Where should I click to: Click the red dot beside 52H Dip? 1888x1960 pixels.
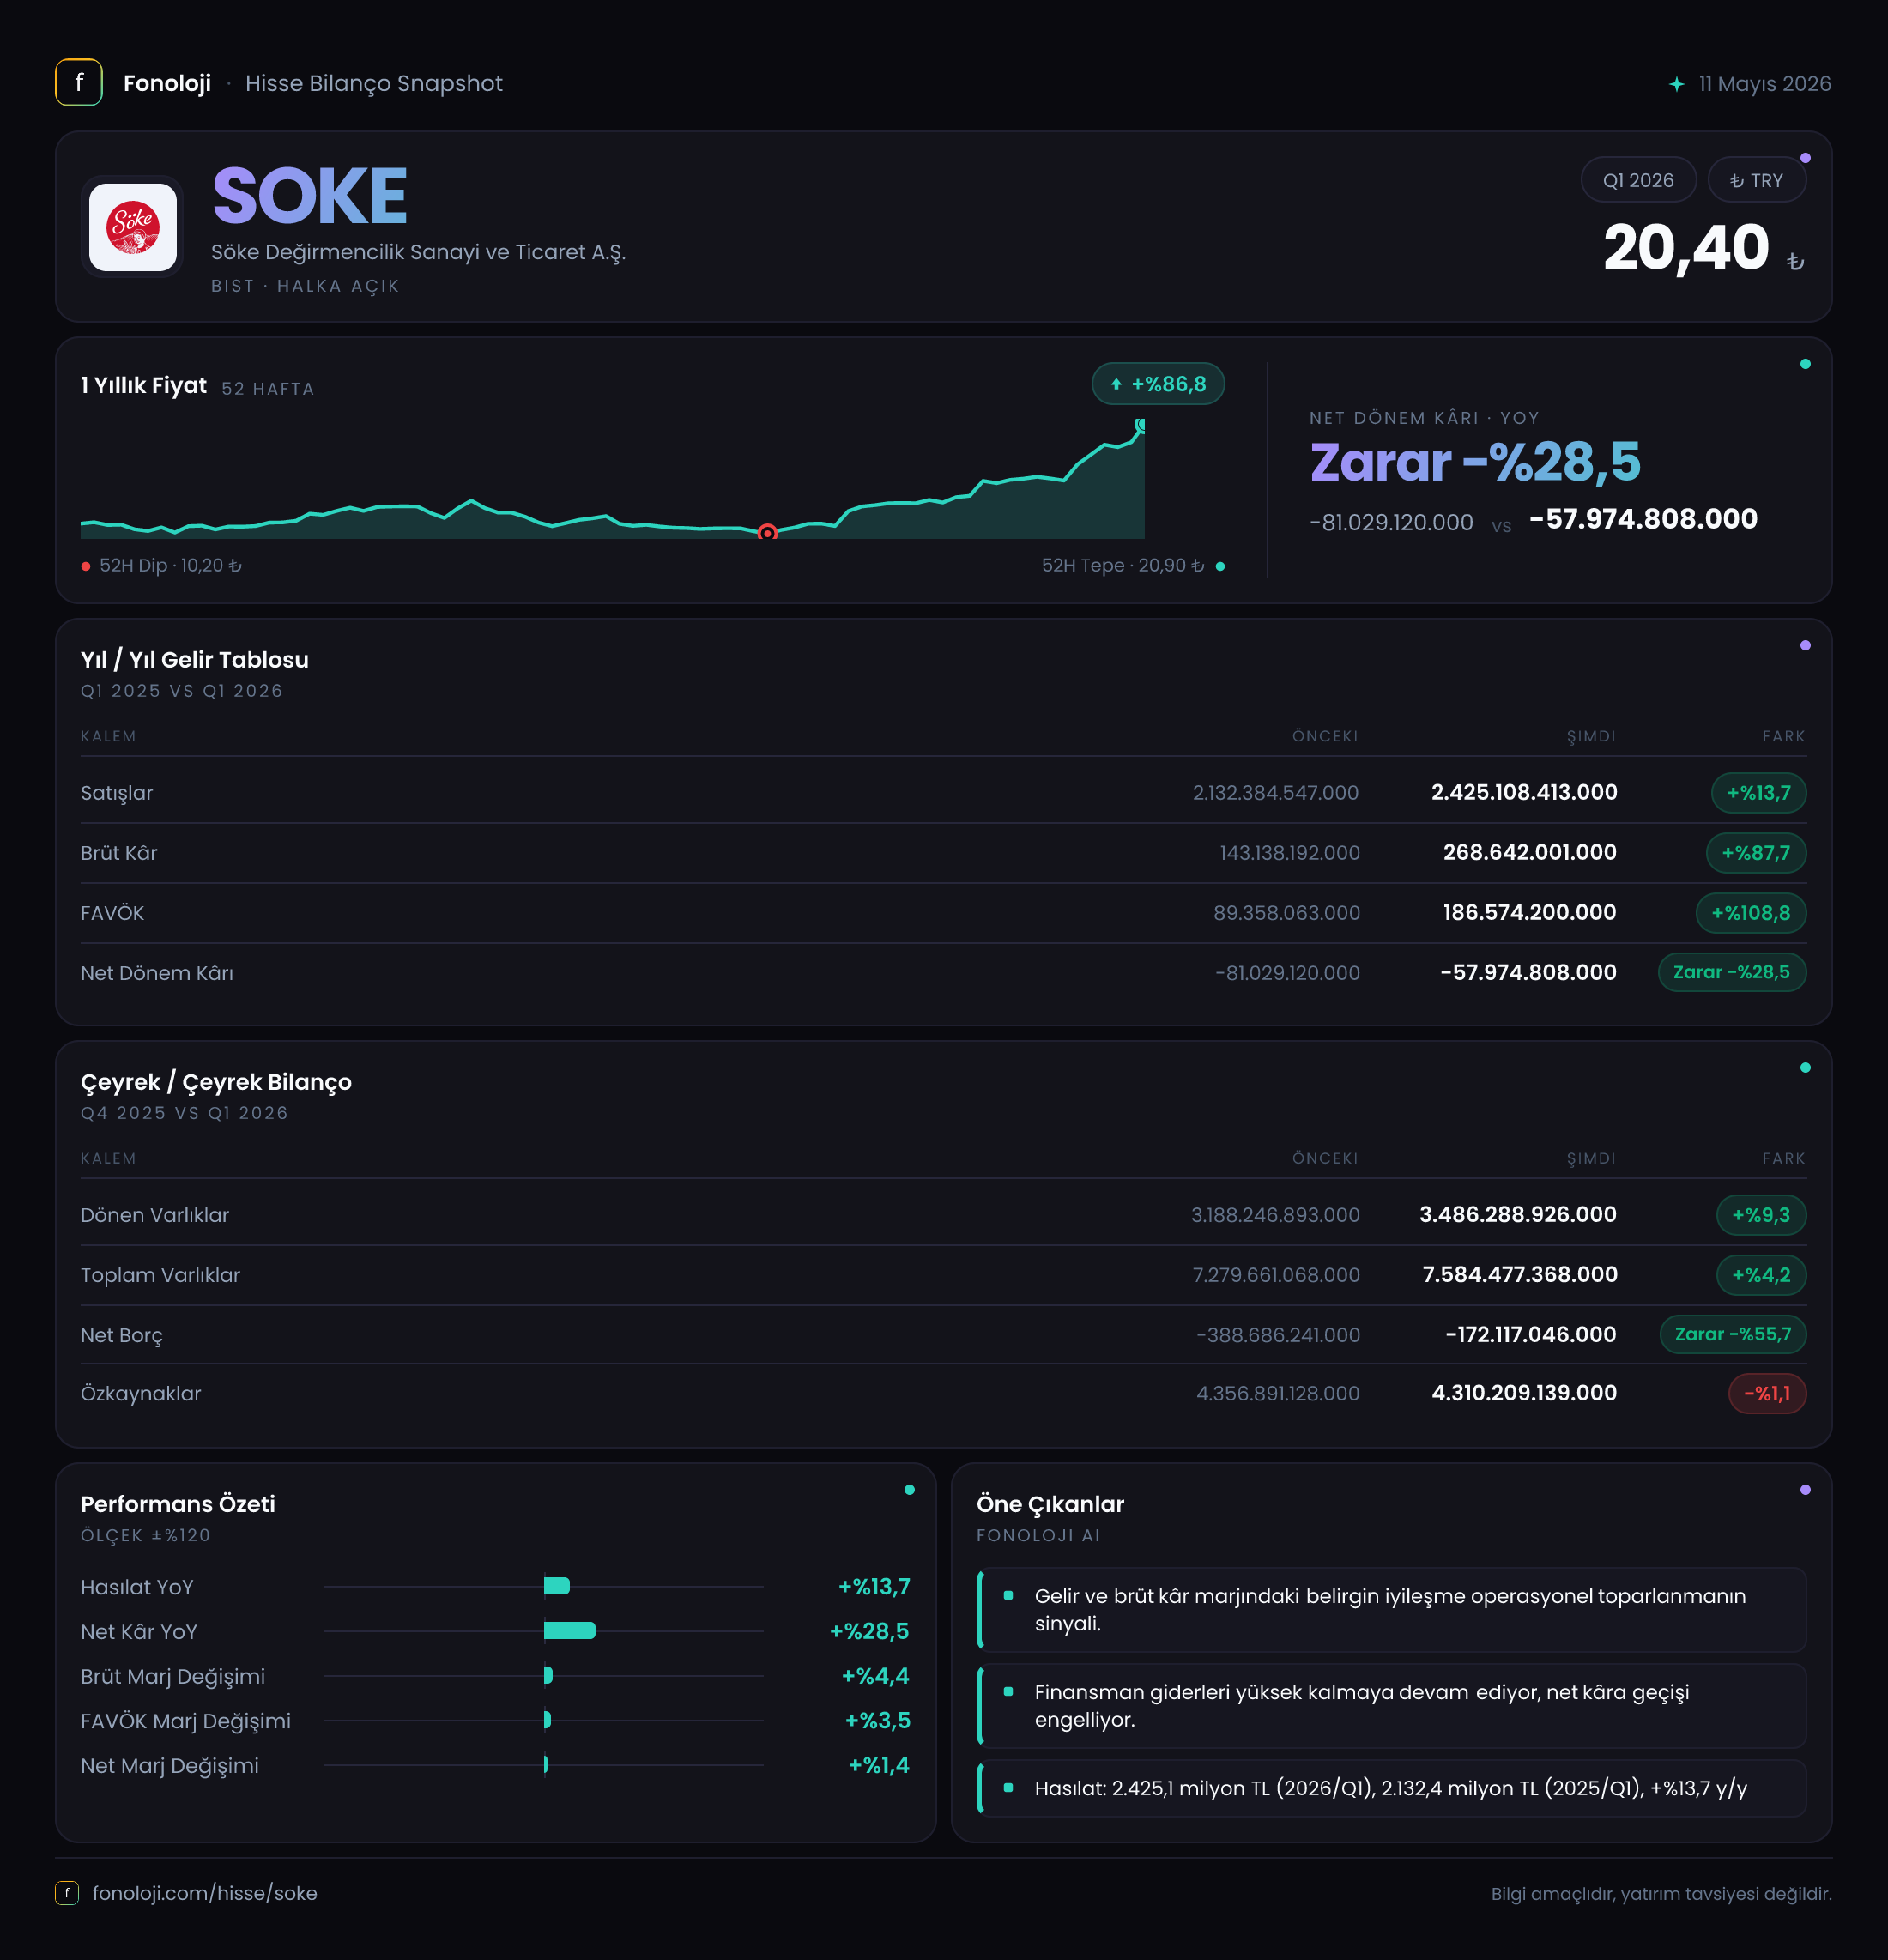[86, 566]
